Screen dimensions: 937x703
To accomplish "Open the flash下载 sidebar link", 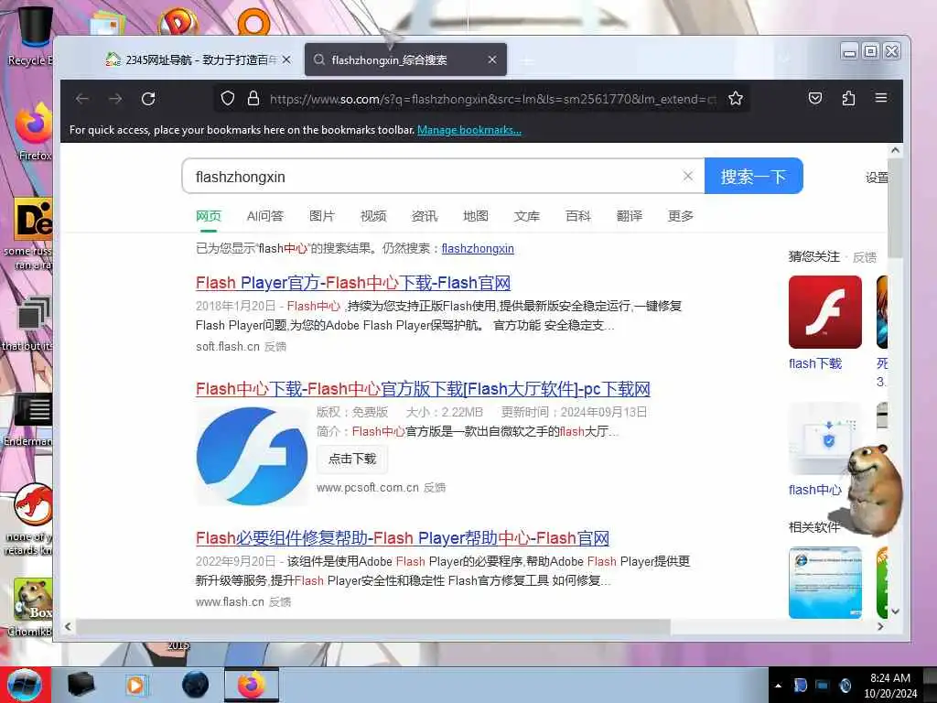I will point(815,363).
